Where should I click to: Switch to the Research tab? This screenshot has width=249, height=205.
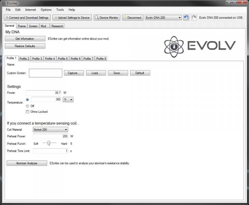pyautogui.click(x=57, y=26)
